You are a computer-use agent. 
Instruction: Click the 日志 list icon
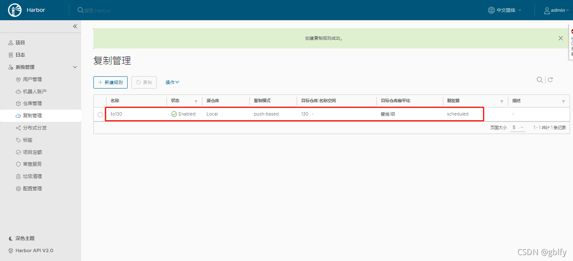(11, 55)
